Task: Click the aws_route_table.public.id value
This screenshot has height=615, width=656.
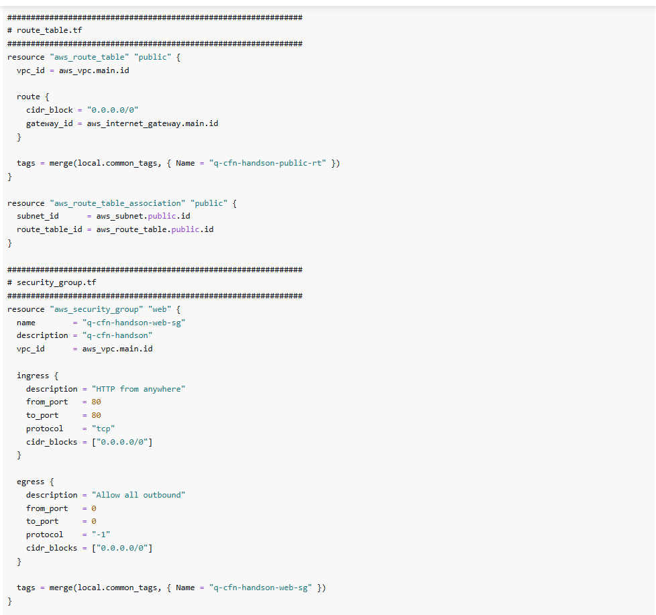Action: (155, 229)
